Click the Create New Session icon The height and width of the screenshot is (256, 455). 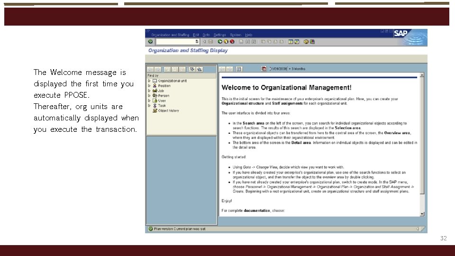pyautogui.click(x=291, y=42)
